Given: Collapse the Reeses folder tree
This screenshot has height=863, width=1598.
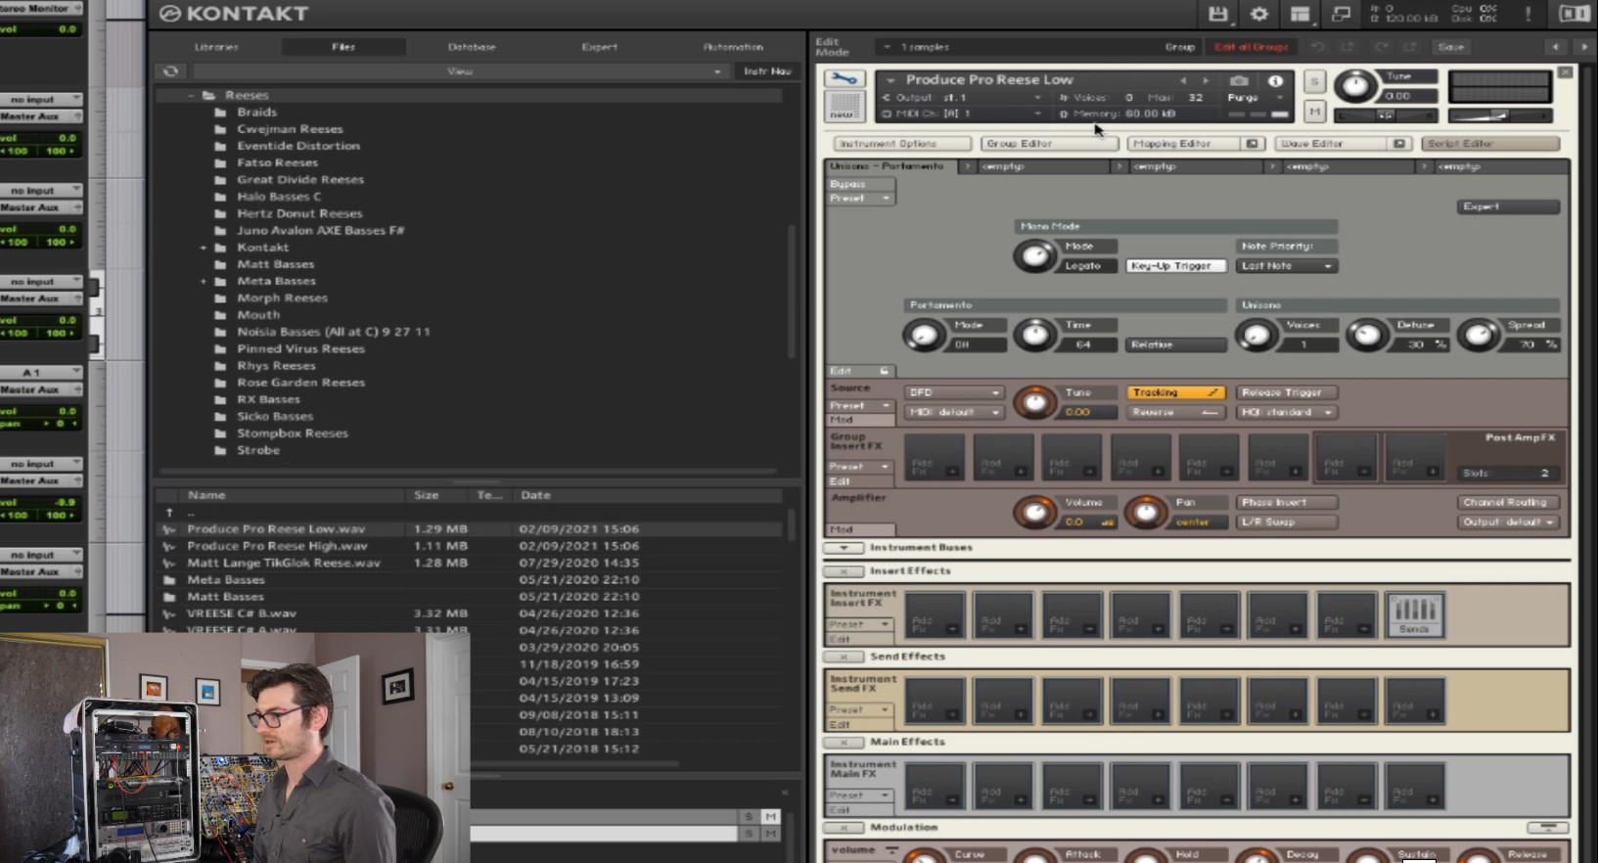Looking at the screenshot, I should pyautogui.click(x=191, y=96).
